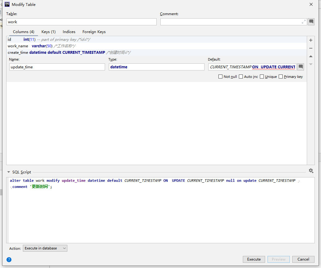Switch to the Keys (1) tab
This screenshot has height=268, width=321.
click(x=49, y=32)
